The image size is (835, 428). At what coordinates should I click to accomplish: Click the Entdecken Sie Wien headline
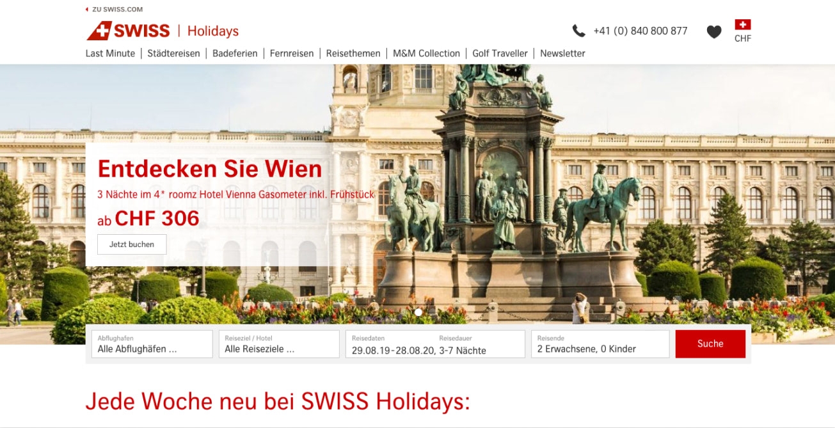[x=210, y=169]
